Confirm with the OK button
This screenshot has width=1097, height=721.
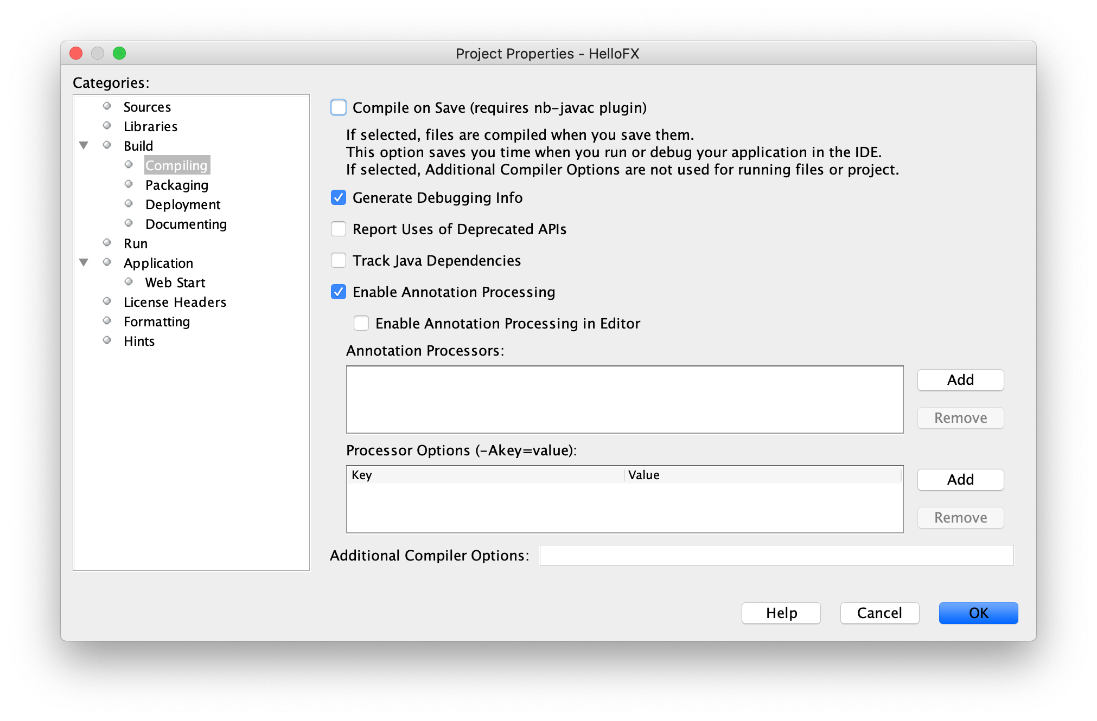point(978,613)
